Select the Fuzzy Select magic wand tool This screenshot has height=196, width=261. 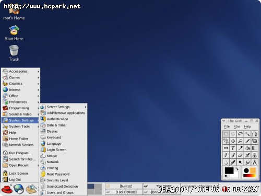247,134
